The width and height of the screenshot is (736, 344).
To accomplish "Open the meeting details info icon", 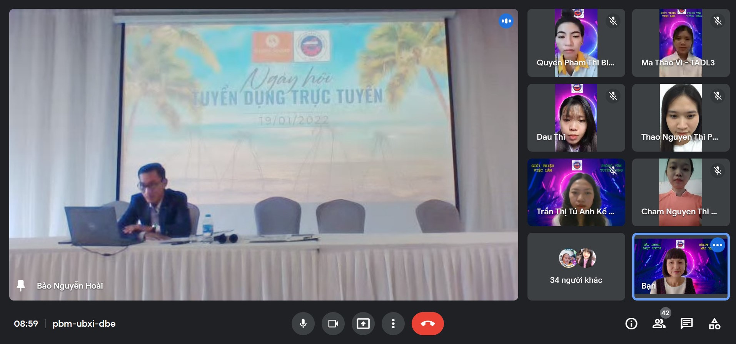I will click(631, 324).
